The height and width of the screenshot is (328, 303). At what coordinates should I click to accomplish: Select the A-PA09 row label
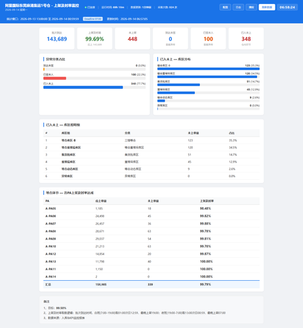(51, 239)
